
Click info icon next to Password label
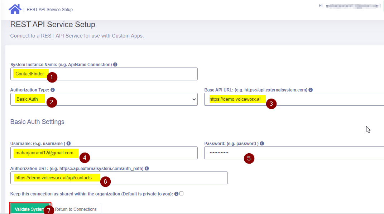262,144
